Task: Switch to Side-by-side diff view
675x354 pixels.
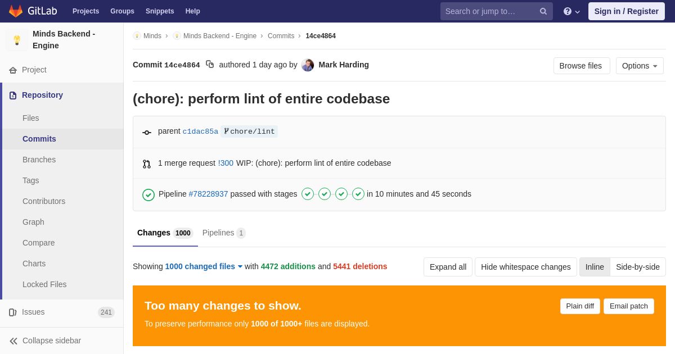Action: pyautogui.click(x=637, y=267)
